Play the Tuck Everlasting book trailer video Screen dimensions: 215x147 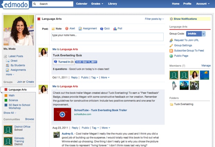tap(62, 114)
